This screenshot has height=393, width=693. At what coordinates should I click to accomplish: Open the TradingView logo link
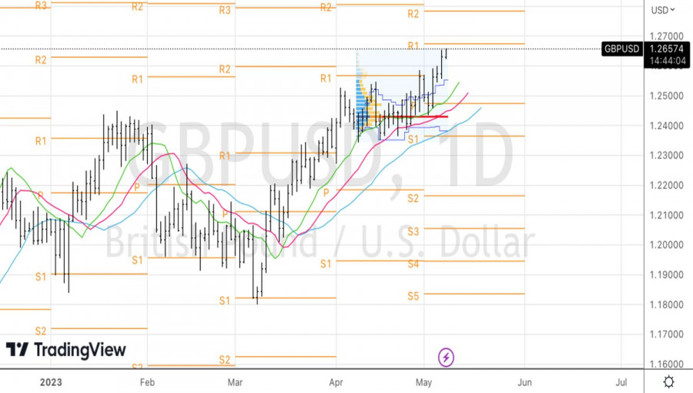tap(66, 350)
